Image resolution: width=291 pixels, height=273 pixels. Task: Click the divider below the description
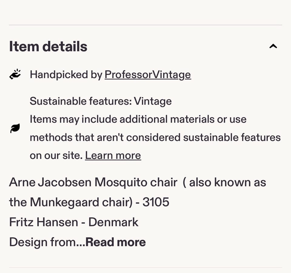(x=145, y=267)
